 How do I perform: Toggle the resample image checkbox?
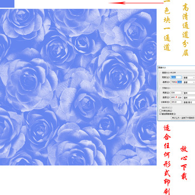point(160,114)
